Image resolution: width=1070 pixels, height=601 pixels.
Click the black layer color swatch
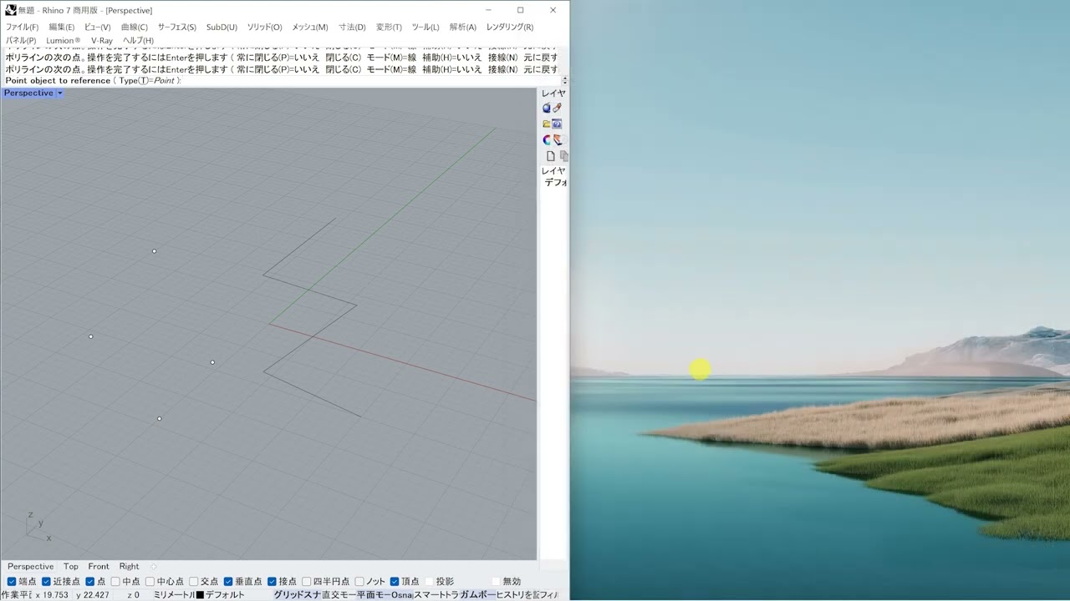point(200,595)
